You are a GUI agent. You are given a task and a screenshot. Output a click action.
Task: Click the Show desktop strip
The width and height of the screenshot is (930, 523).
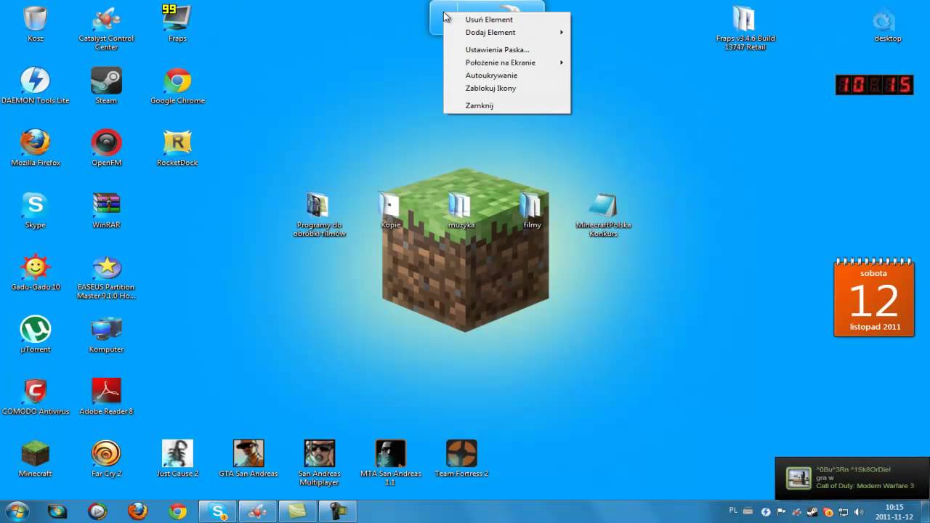(924, 511)
